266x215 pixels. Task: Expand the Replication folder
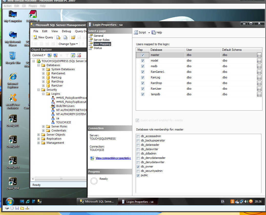coord(38,139)
